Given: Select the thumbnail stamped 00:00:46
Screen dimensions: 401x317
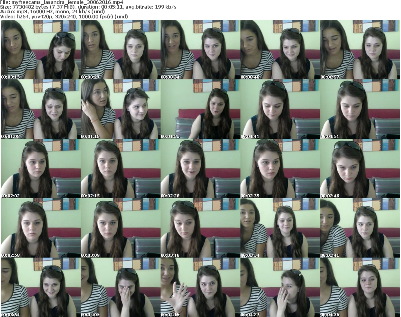Looking at the screenshot, I should tap(280, 50).
